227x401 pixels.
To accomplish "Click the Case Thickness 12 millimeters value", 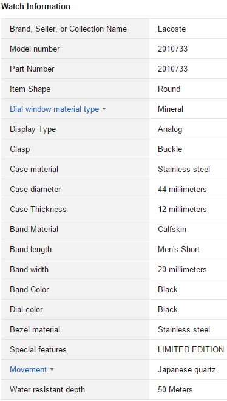I will [x=182, y=209].
